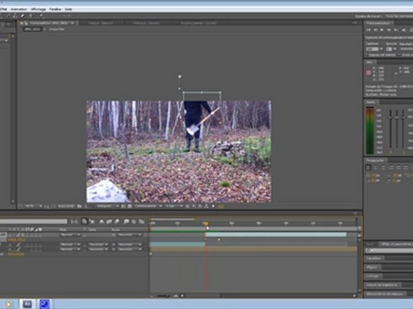Enable frame blending icon in timeline
This screenshot has width=413, height=309.
pos(109,222)
